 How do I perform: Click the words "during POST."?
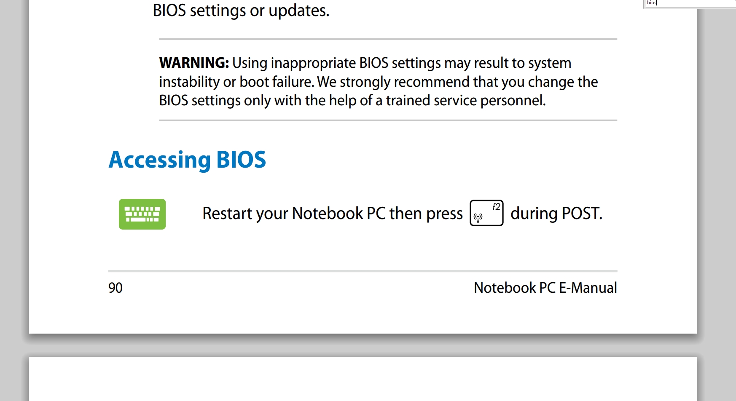pos(556,213)
